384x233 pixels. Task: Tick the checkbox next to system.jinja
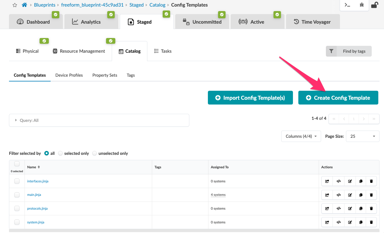point(17,222)
